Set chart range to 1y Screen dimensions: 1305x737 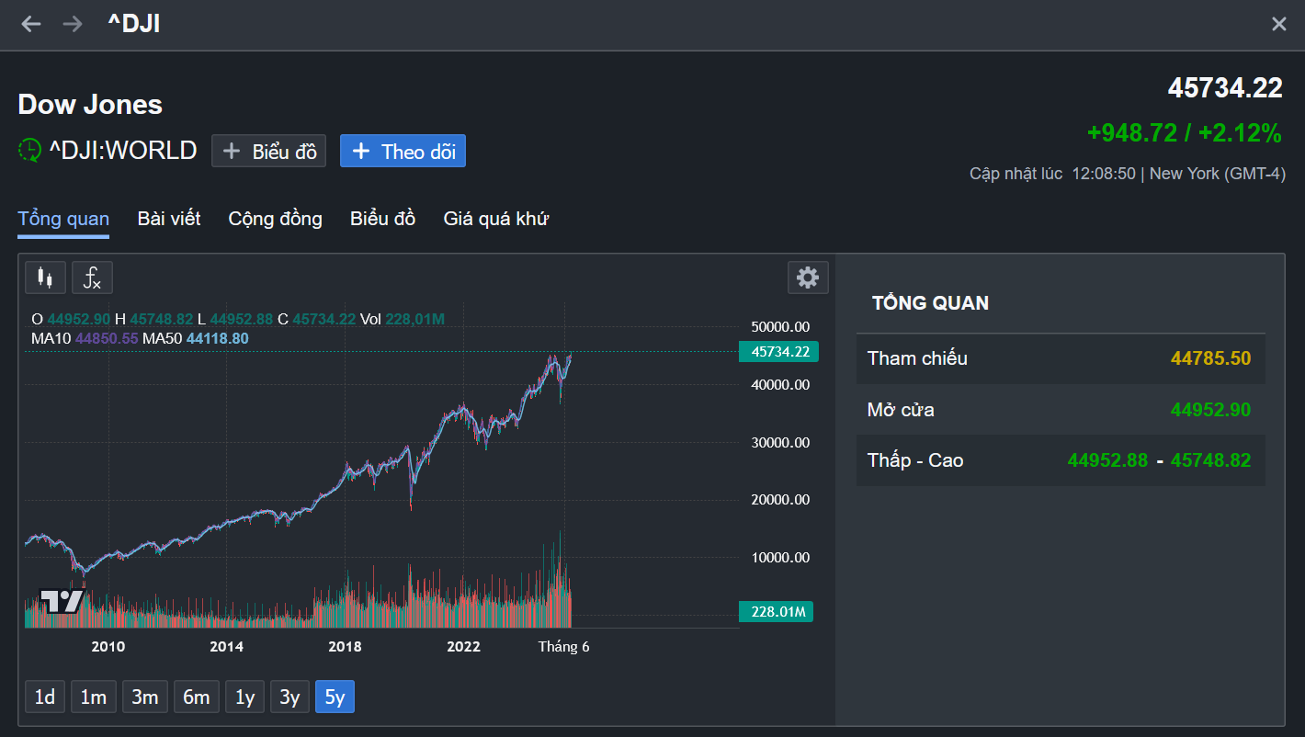click(x=244, y=697)
